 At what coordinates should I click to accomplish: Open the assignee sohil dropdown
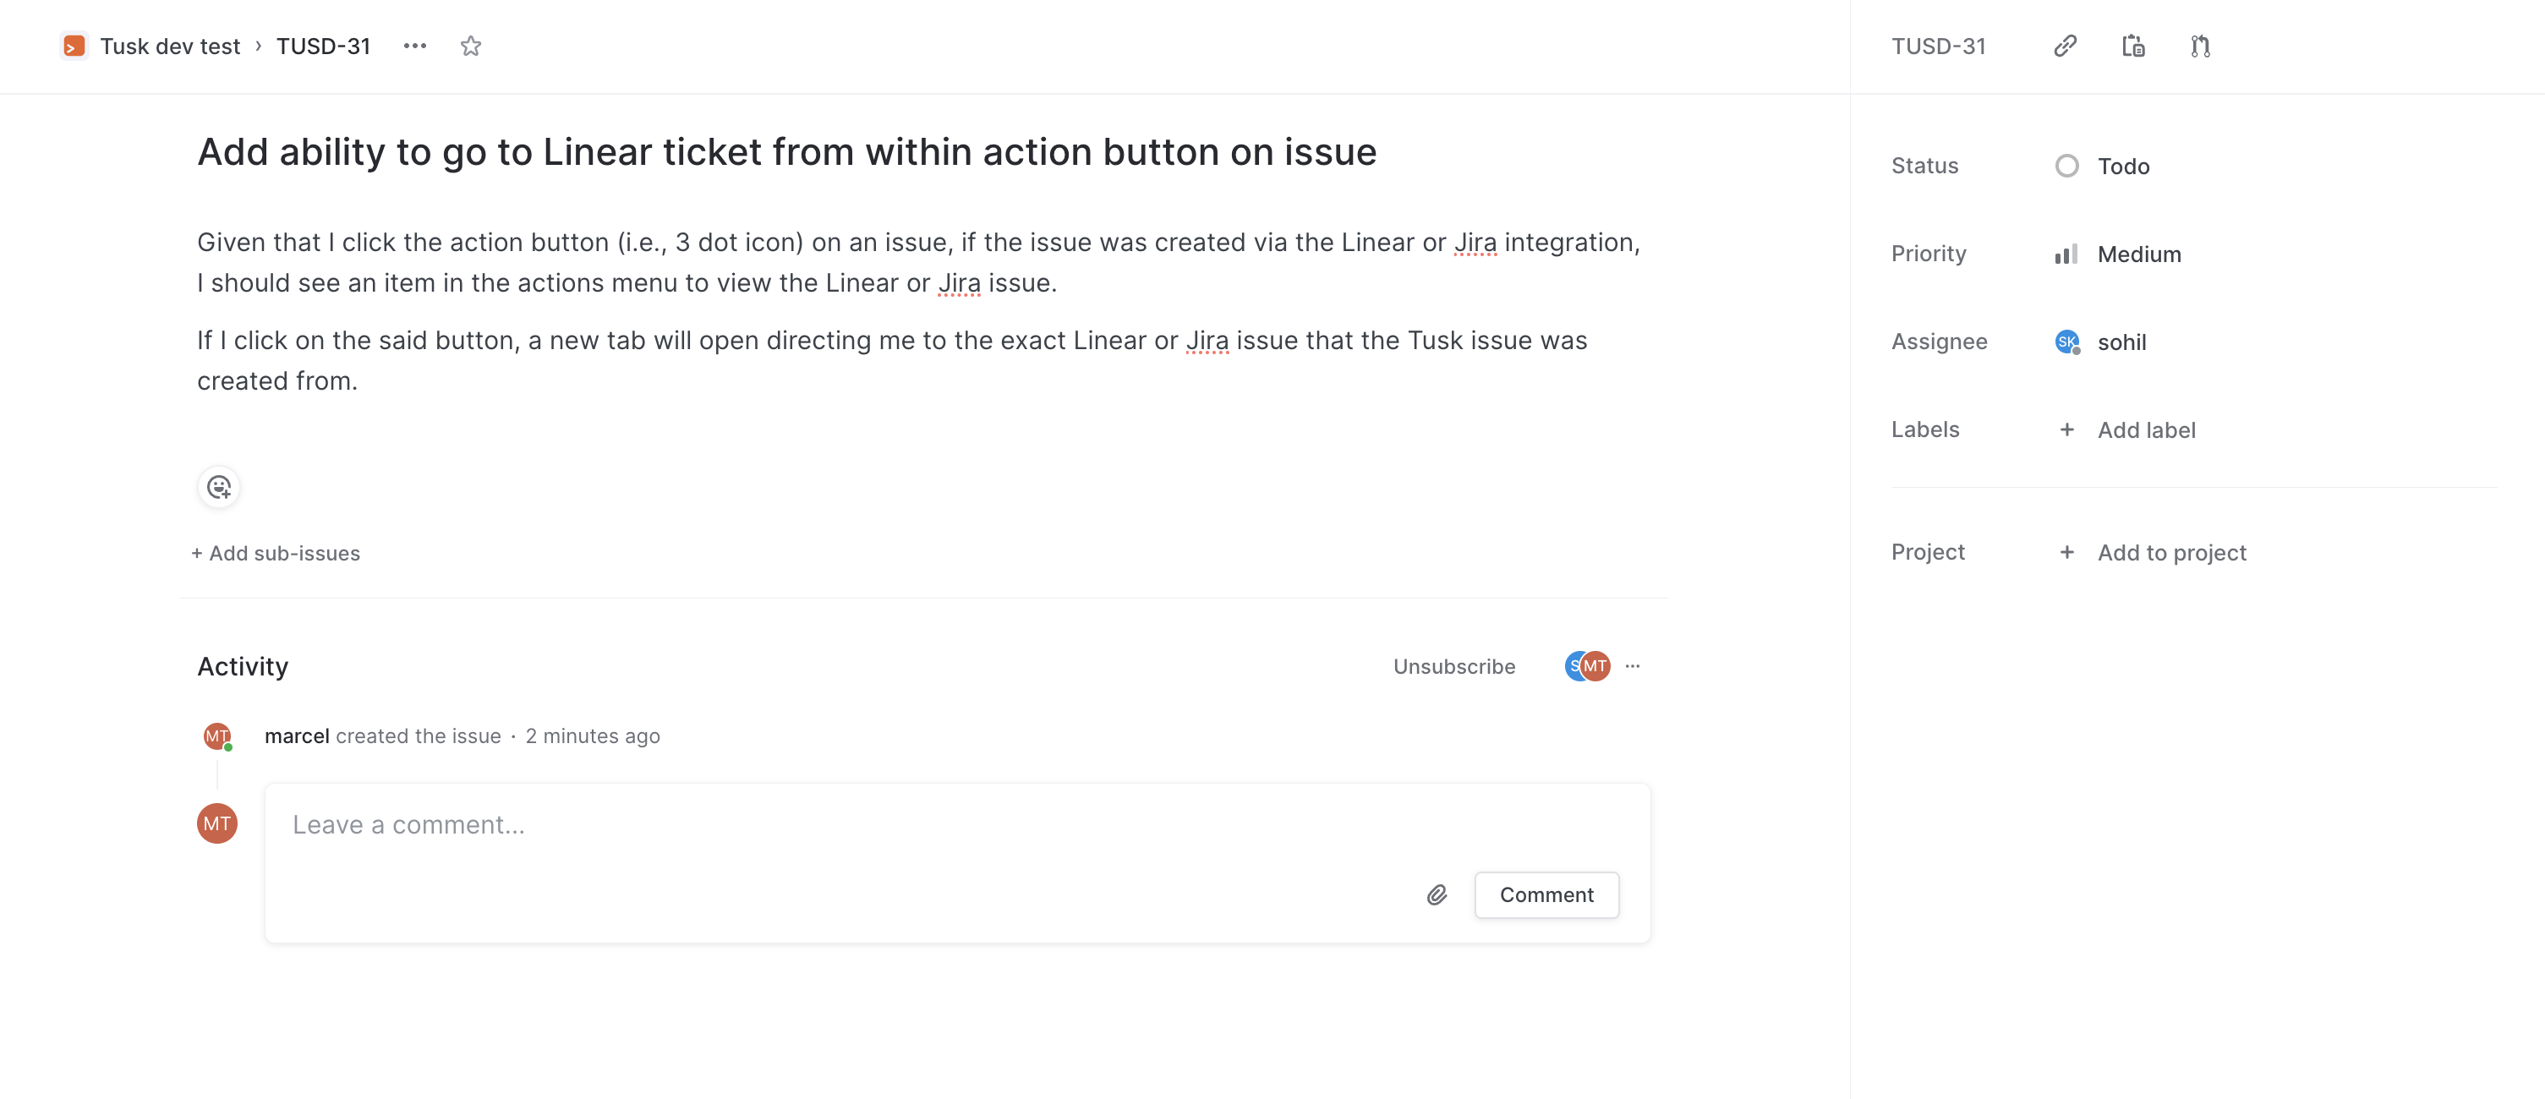coord(2100,342)
